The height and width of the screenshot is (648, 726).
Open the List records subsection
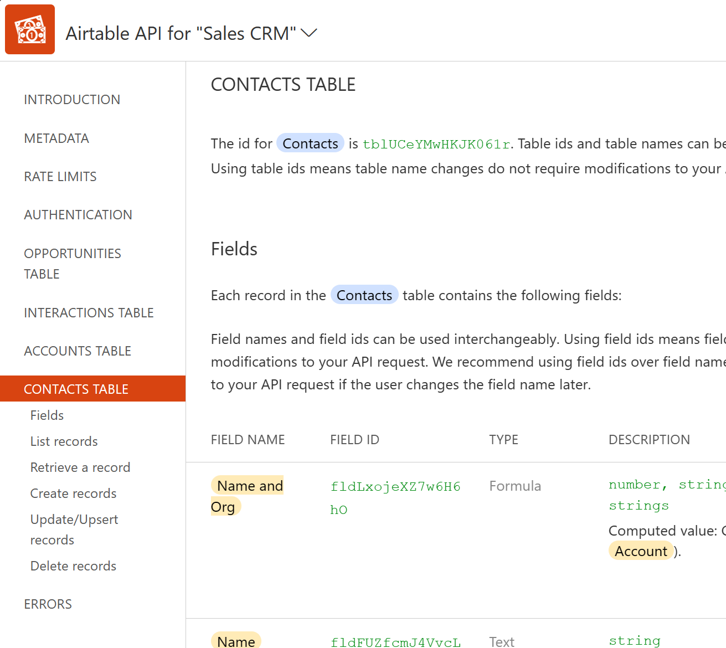[x=64, y=441]
